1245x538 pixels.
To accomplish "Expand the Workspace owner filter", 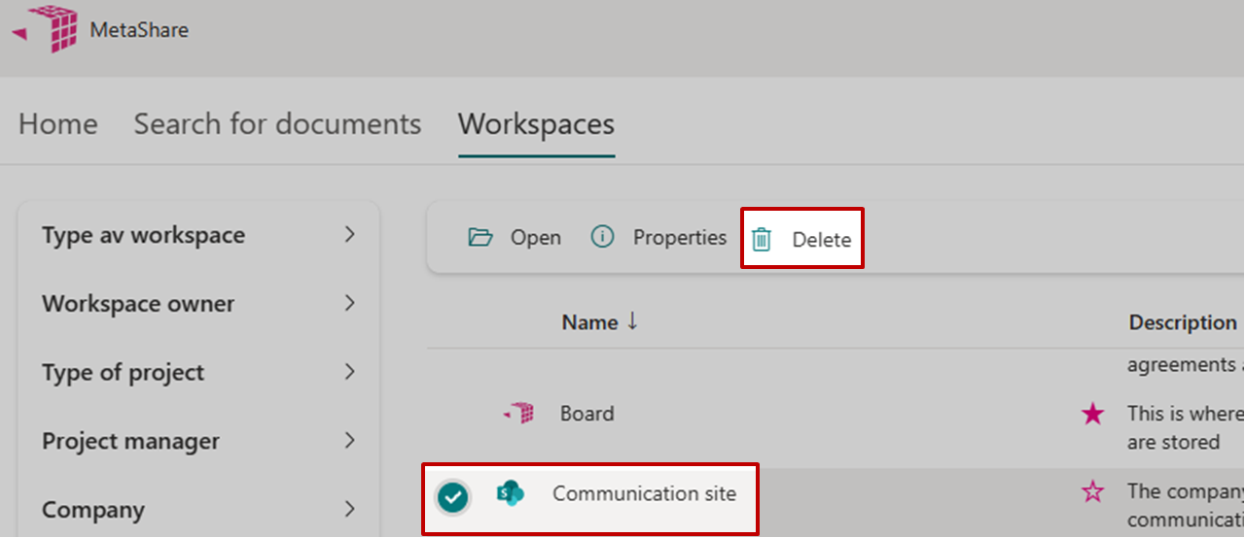I will (350, 304).
